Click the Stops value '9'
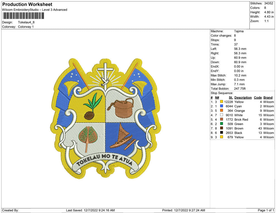Viewport: 276px width, 213px height. click(x=235, y=40)
